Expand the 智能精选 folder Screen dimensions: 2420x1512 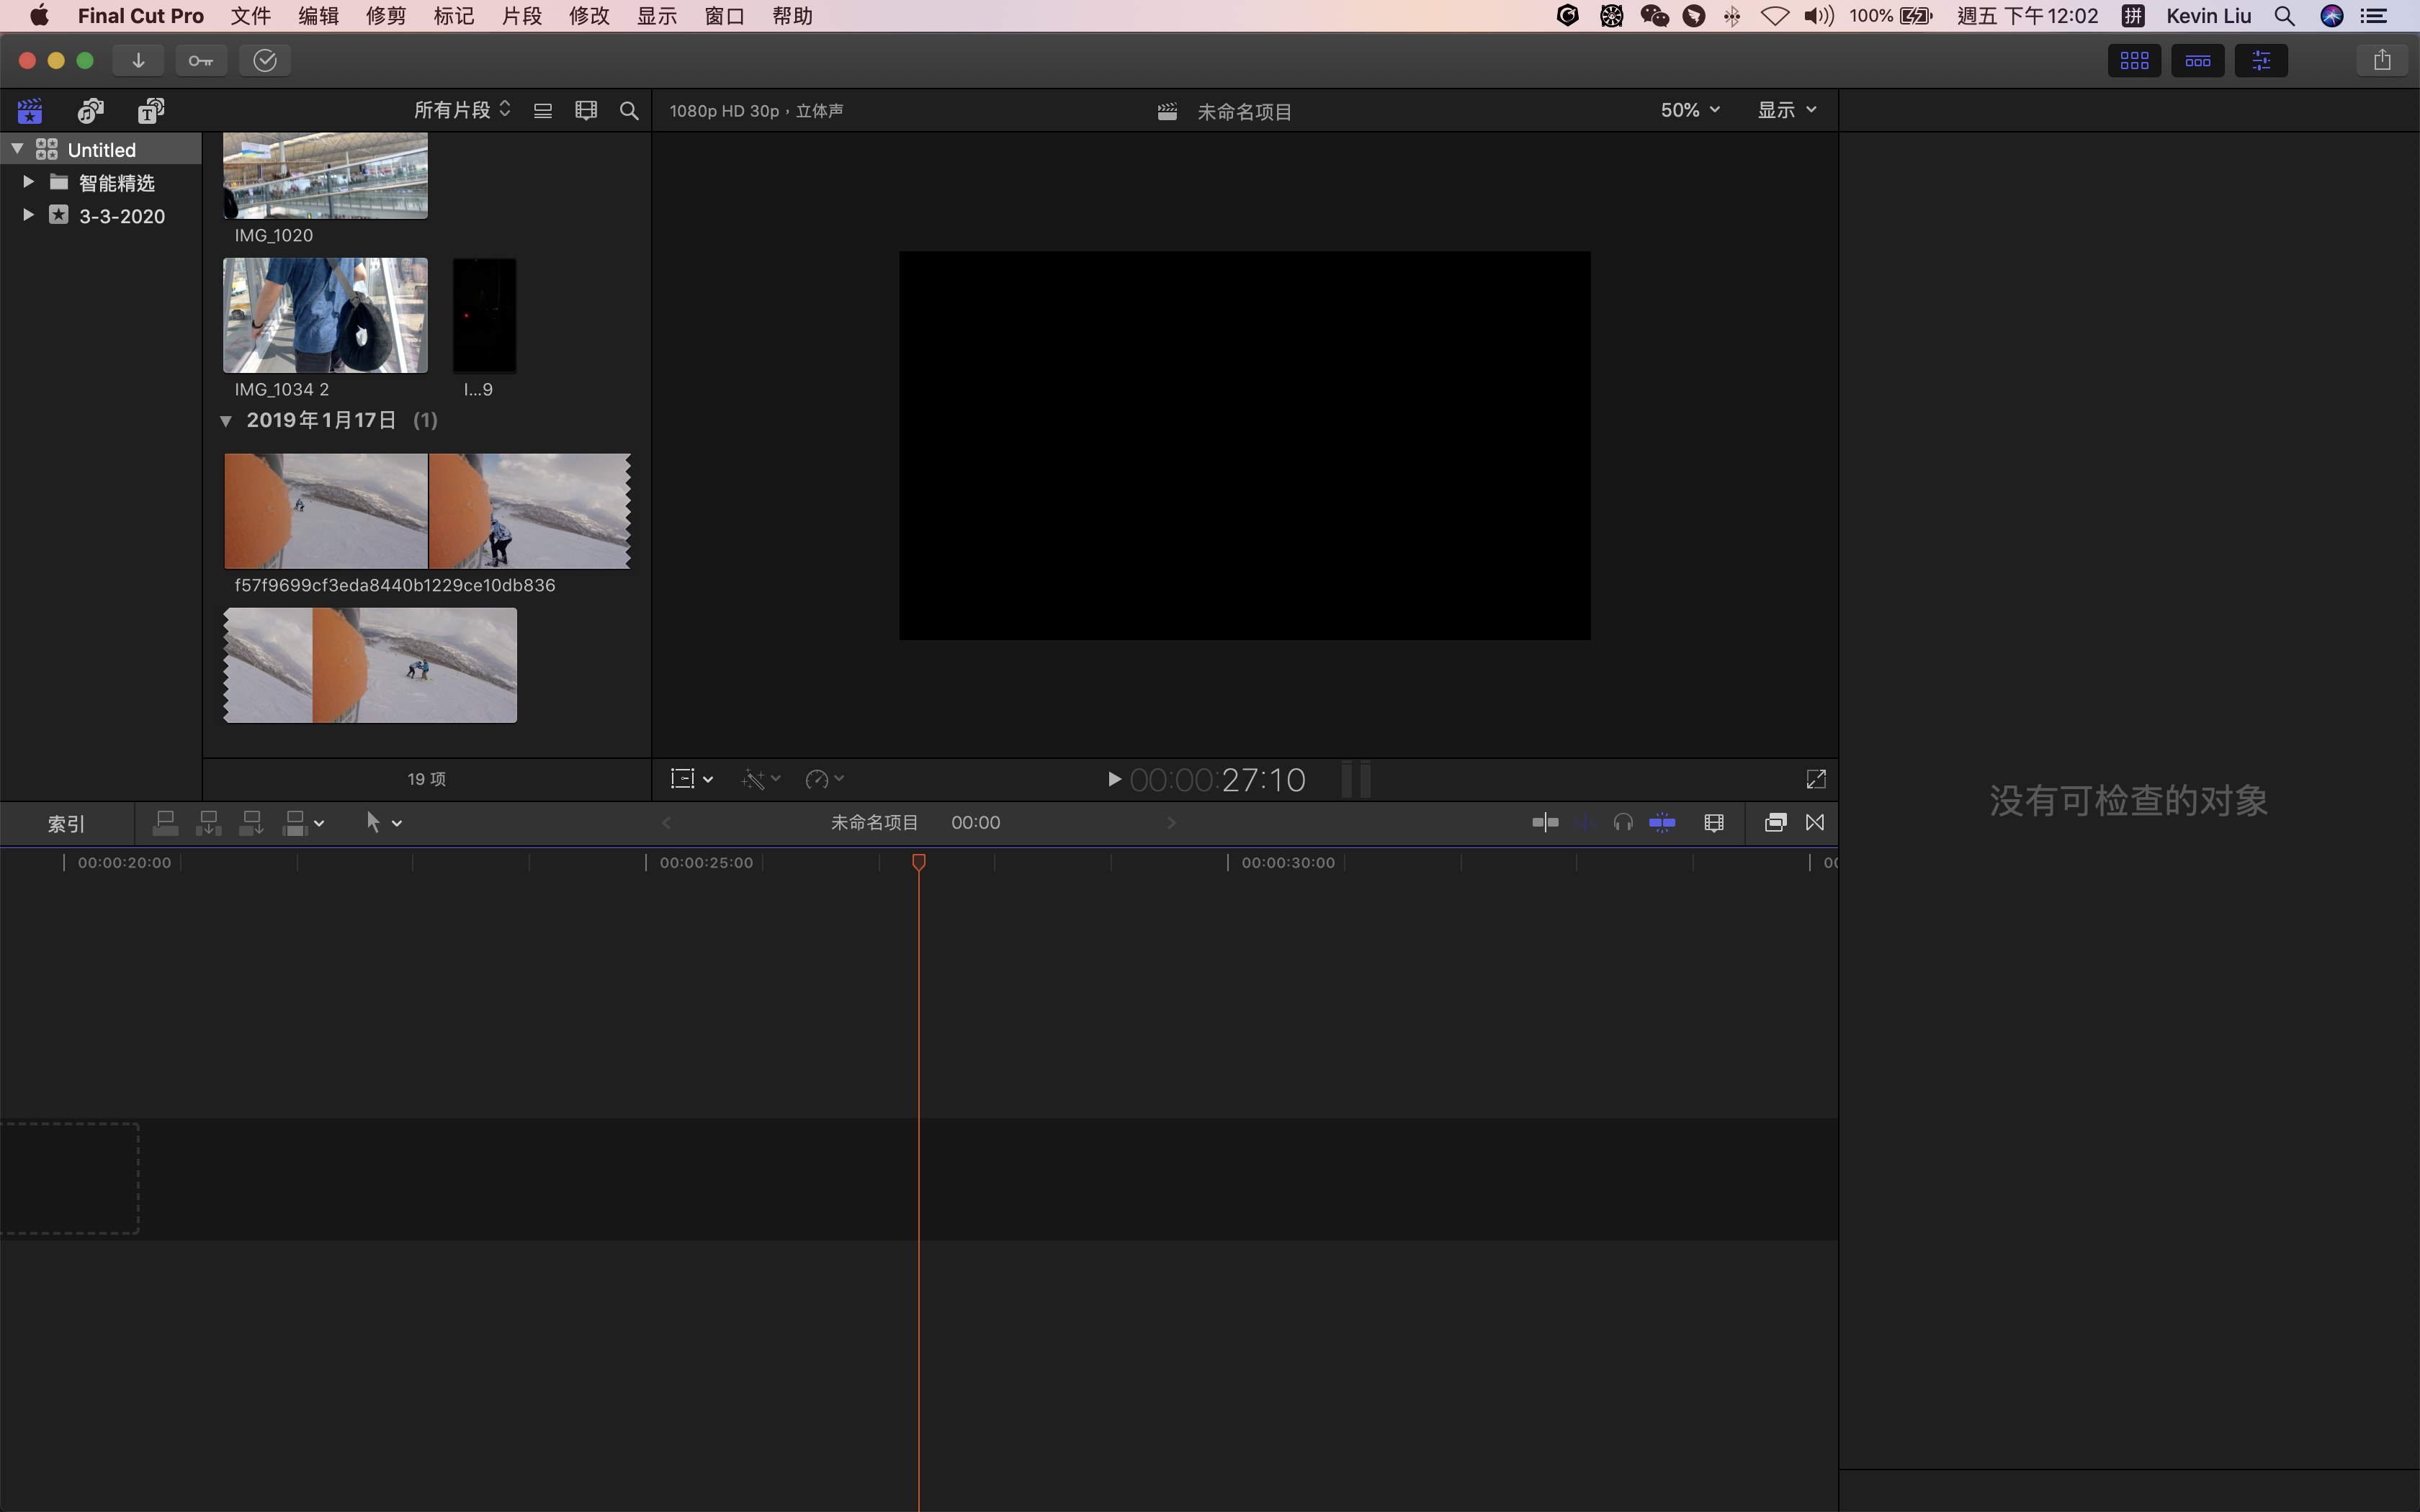point(28,182)
